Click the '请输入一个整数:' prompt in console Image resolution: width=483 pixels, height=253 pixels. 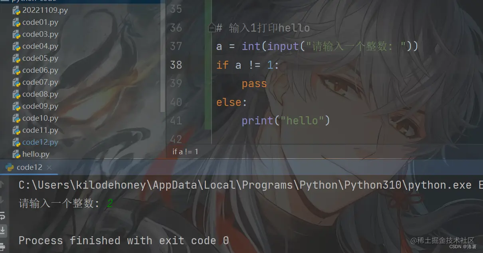coord(59,203)
